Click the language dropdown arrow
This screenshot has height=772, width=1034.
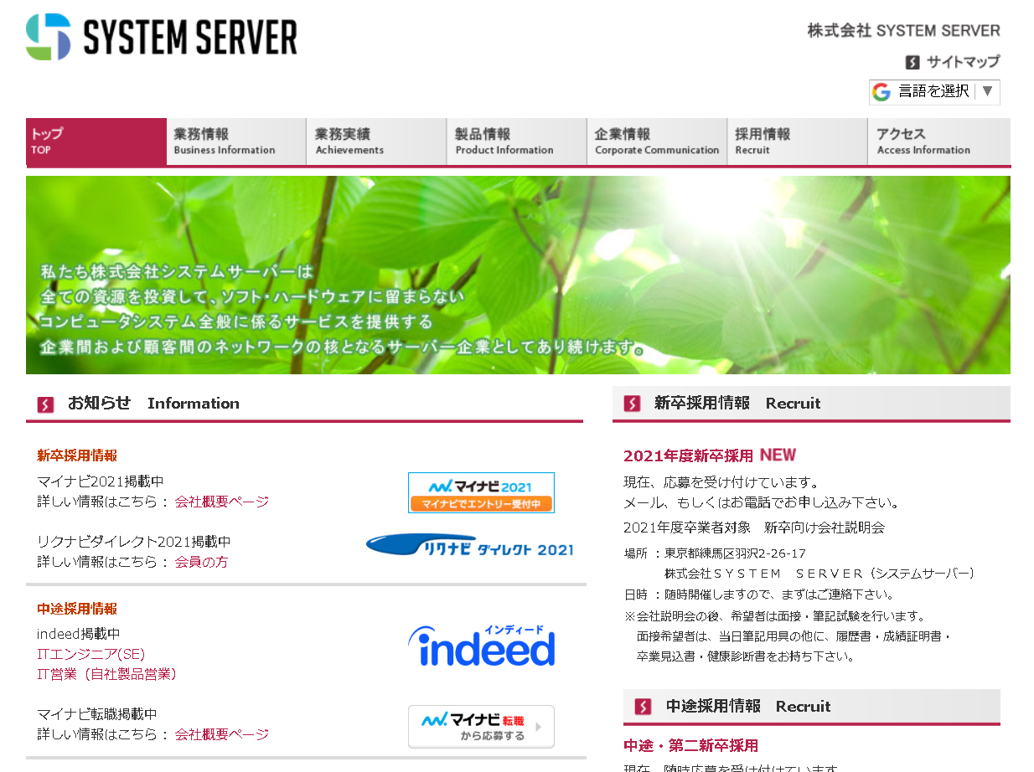[987, 92]
